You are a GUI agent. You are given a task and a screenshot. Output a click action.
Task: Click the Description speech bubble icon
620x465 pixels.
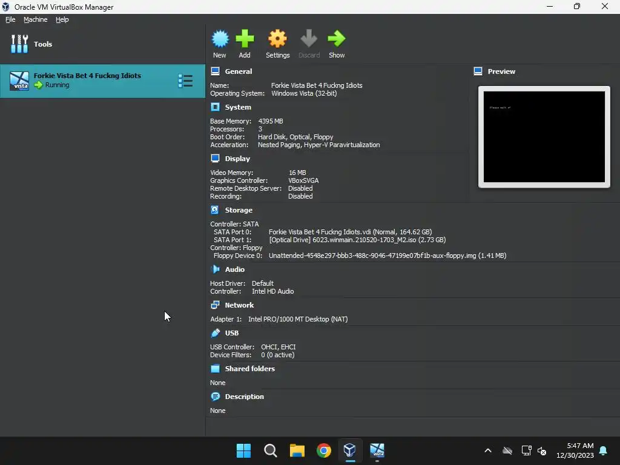click(x=215, y=396)
